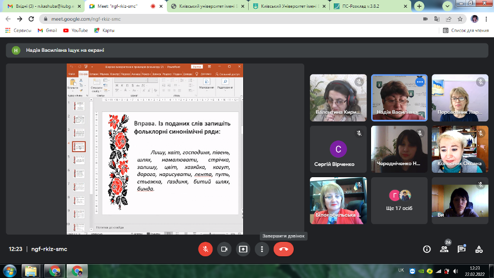This screenshot has height=278, width=494.
Task: Open the YouTube bookmark
Action: pyautogui.click(x=75, y=30)
